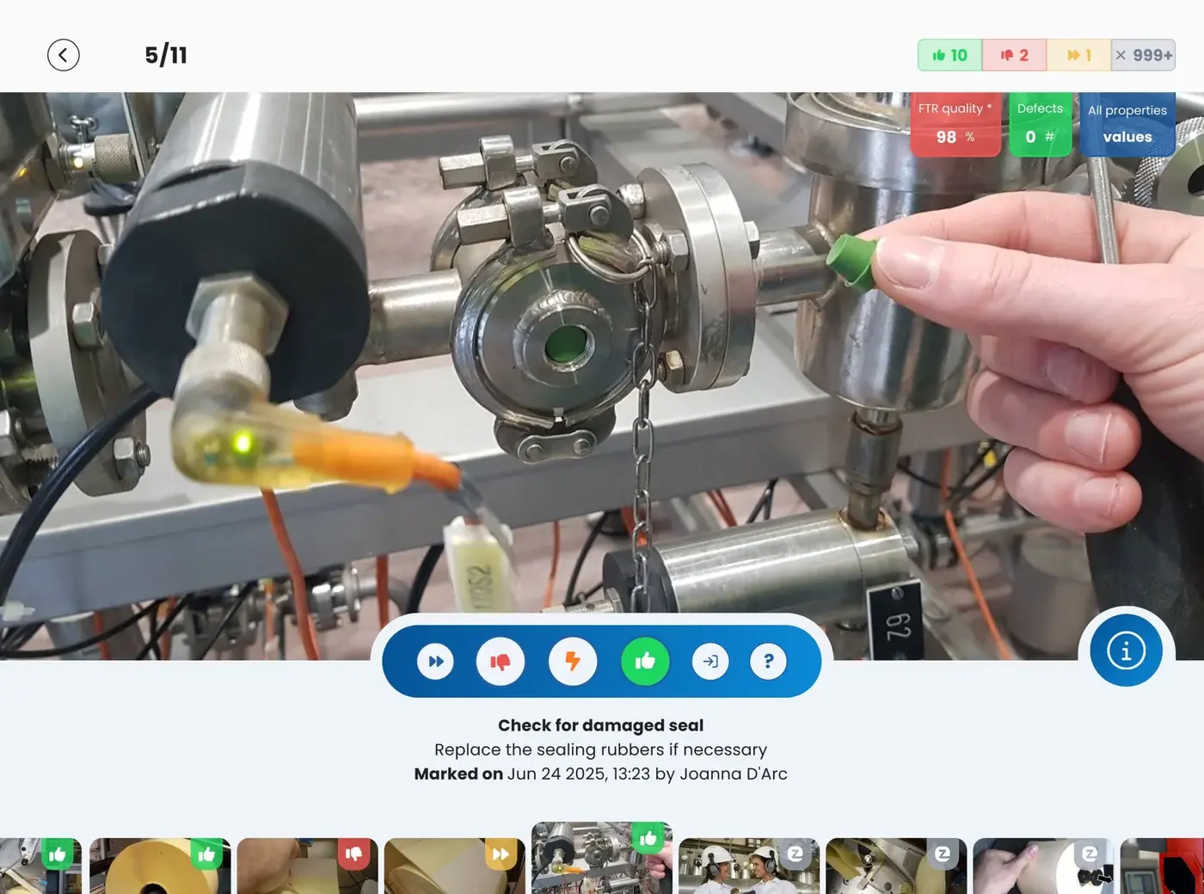This screenshot has height=894, width=1204.
Task: Open help with question mark button
Action: 769,662
